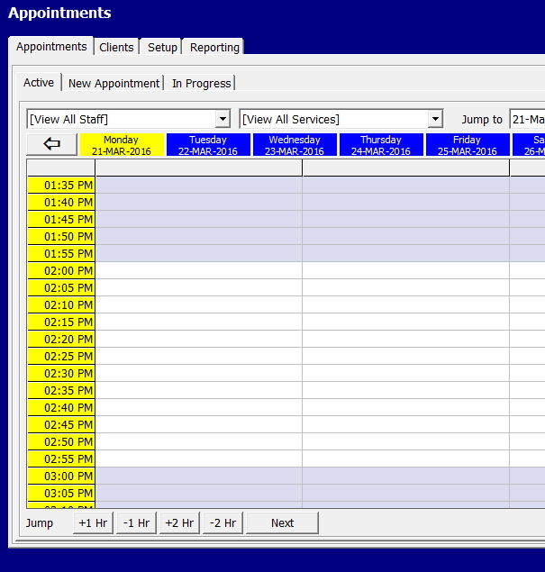Switch to the Clients tab
The height and width of the screenshot is (572, 545).
click(x=116, y=47)
